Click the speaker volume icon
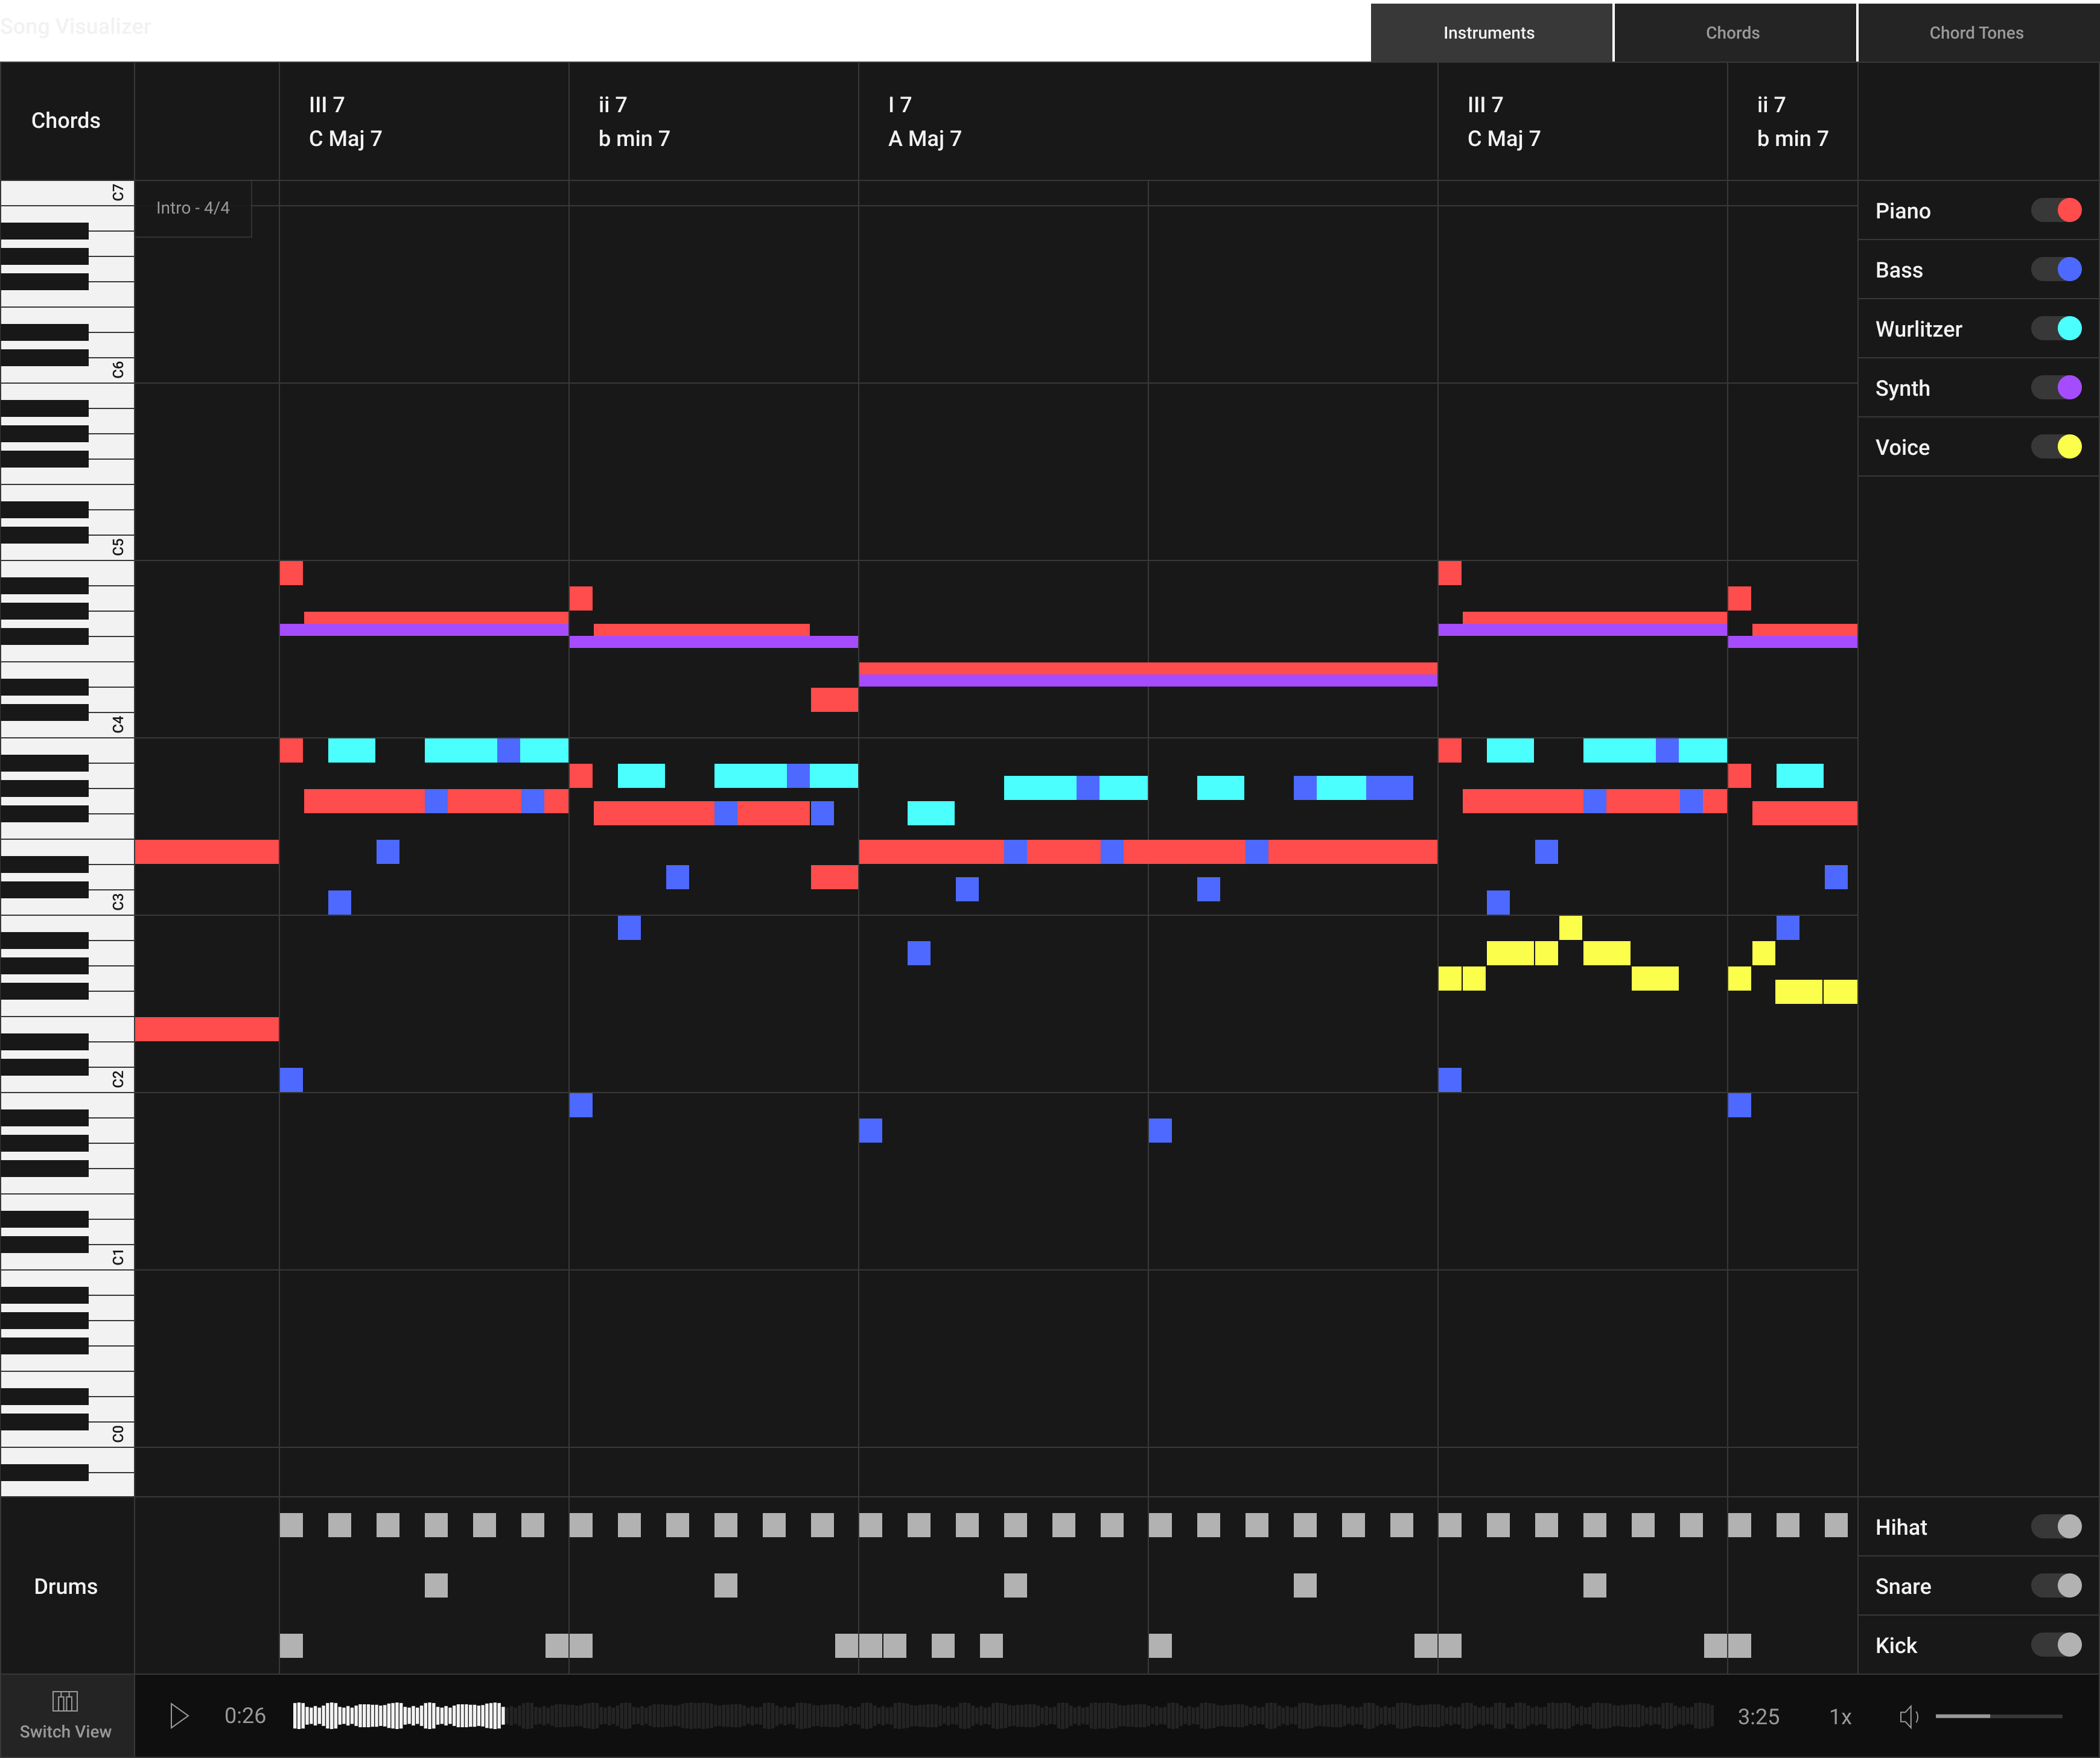The image size is (2100, 1758). (1908, 1717)
